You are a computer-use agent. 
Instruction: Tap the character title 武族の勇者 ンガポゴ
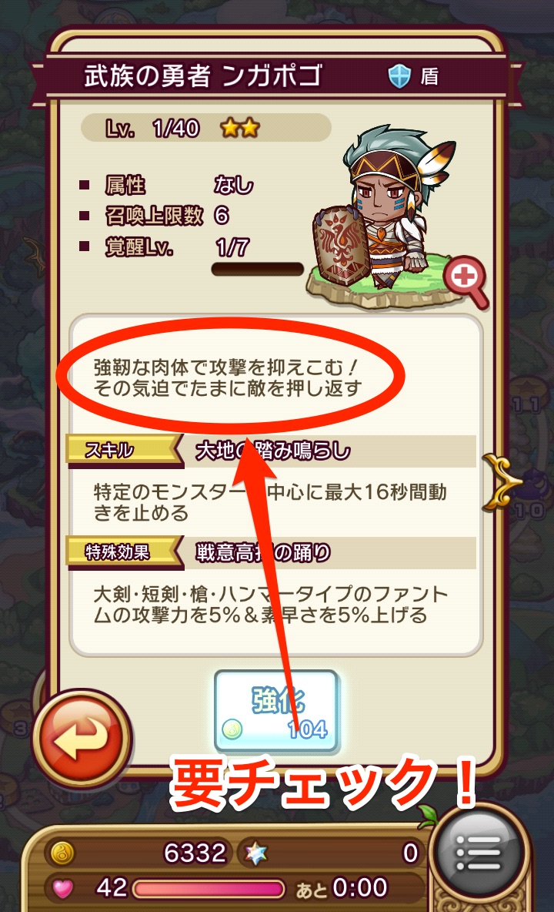202,75
